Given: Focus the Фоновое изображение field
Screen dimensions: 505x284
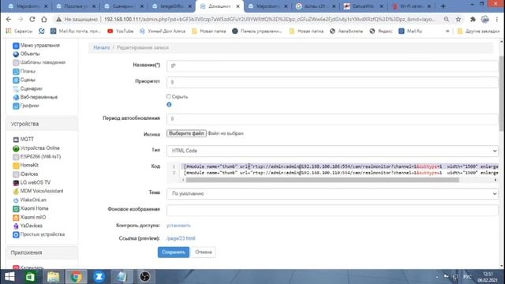Looking at the screenshot, I should (x=332, y=211).
